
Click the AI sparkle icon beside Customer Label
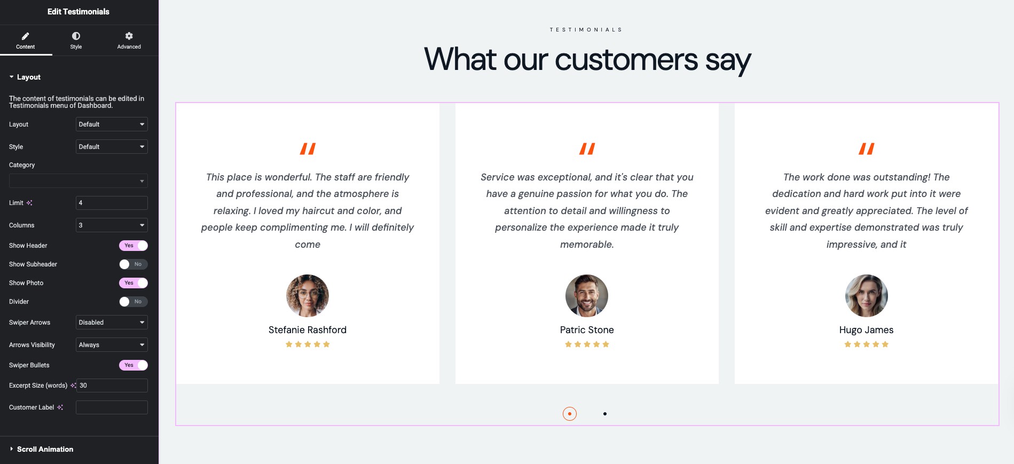click(x=60, y=407)
